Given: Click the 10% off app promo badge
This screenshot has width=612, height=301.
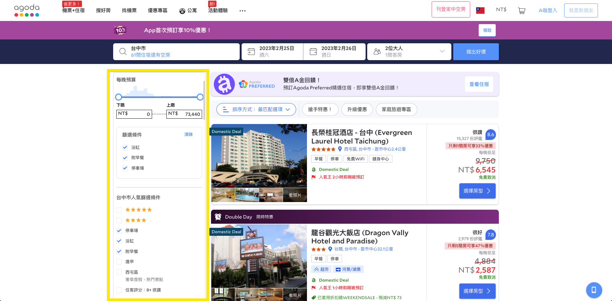Looking at the screenshot, I should click(120, 30).
